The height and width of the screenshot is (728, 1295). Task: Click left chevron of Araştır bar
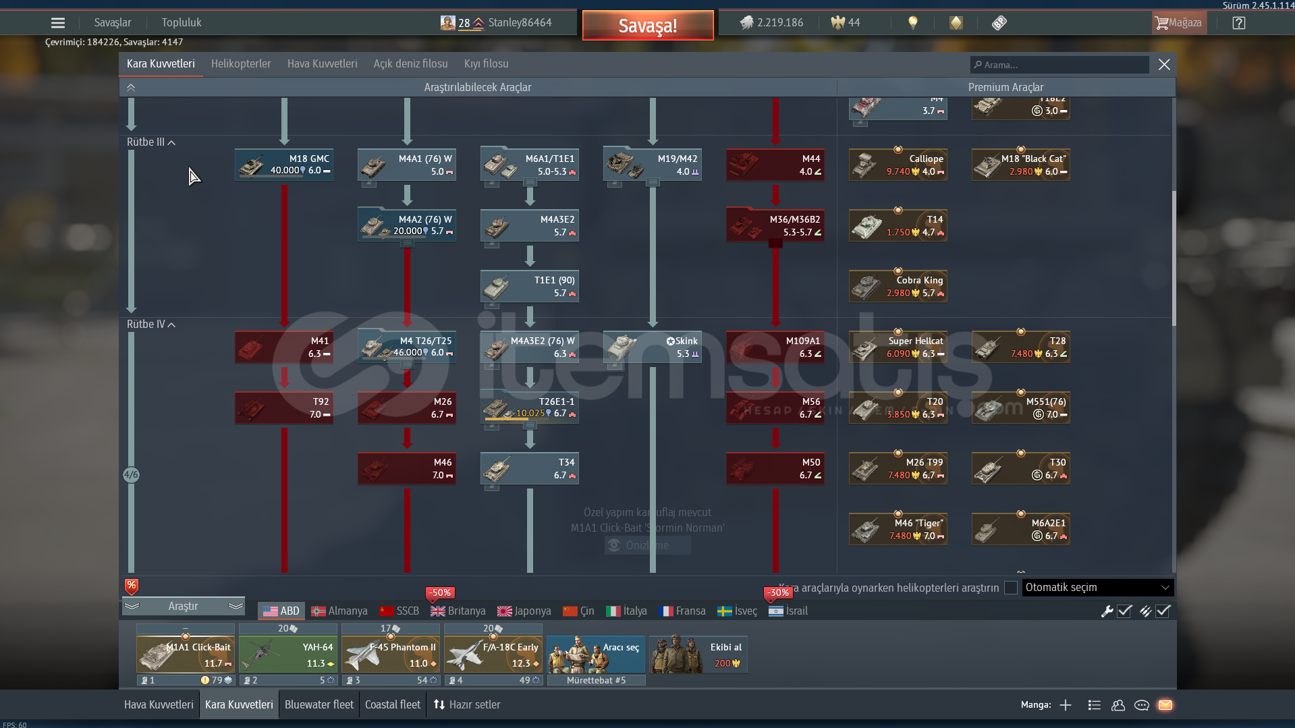pos(132,606)
